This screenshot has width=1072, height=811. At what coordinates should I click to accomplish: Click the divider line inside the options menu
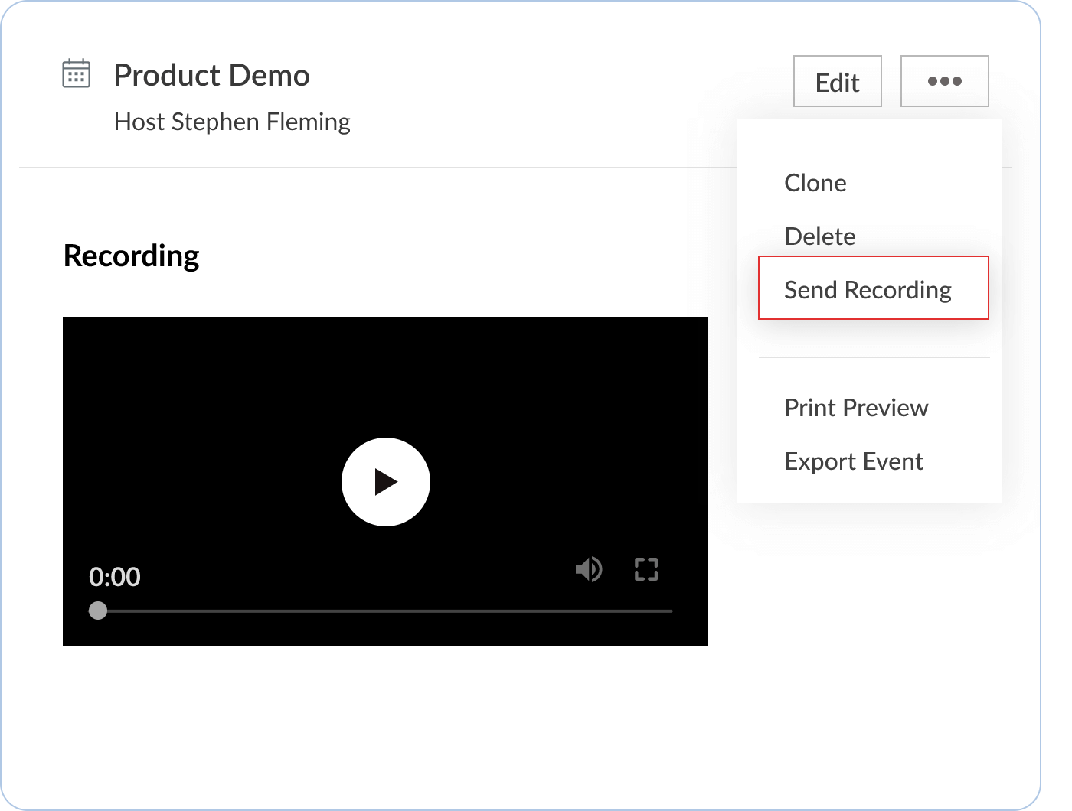[x=874, y=357]
